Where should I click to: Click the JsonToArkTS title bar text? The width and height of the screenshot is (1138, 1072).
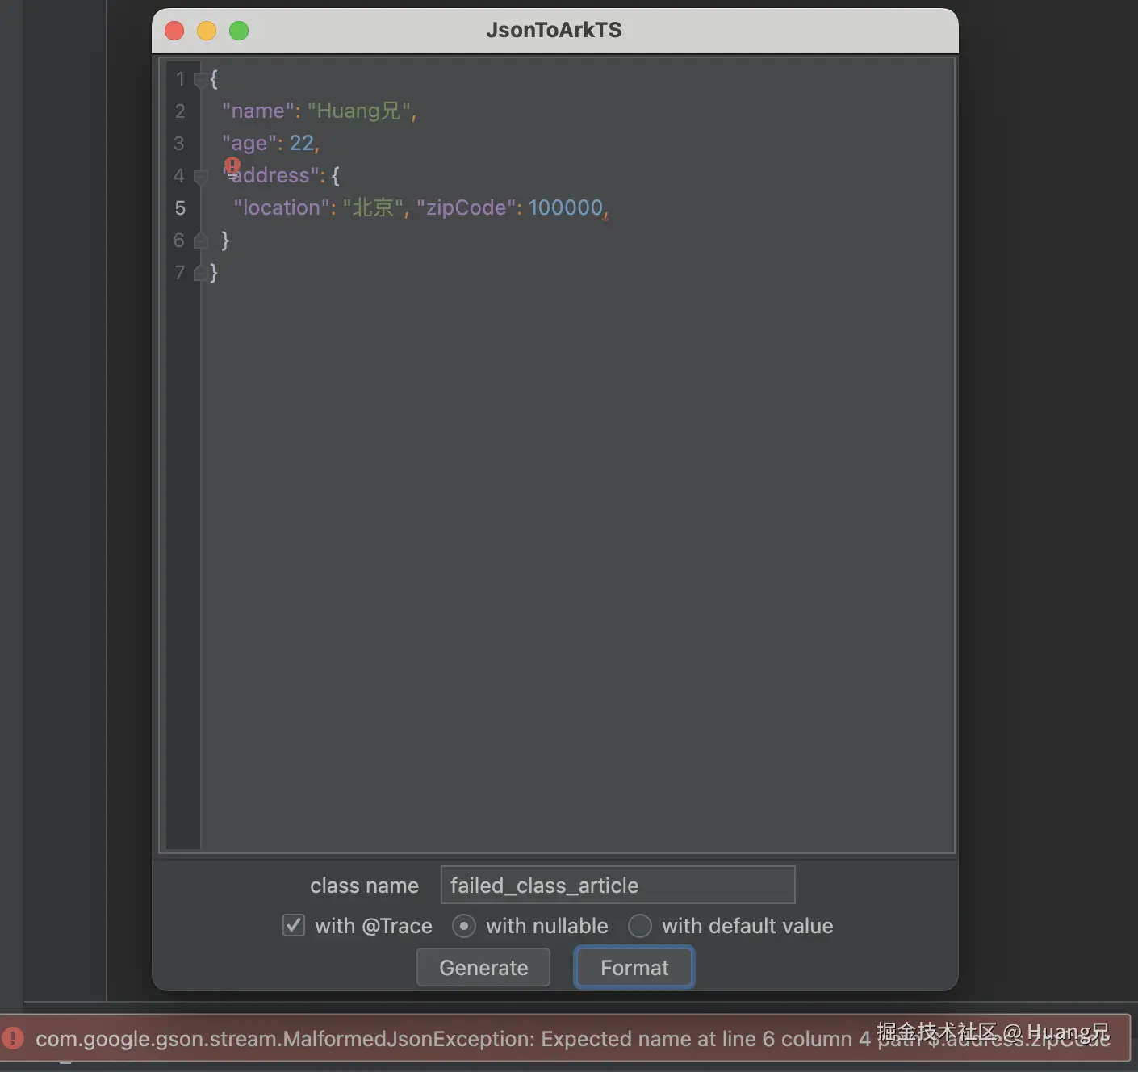point(554,30)
